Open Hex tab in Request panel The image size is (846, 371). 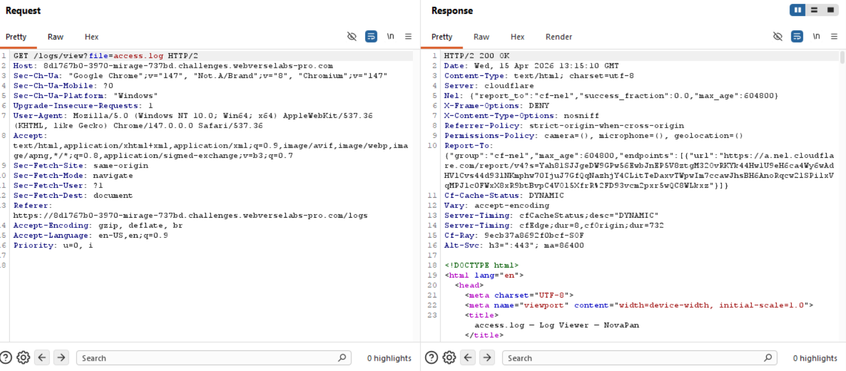click(91, 36)
